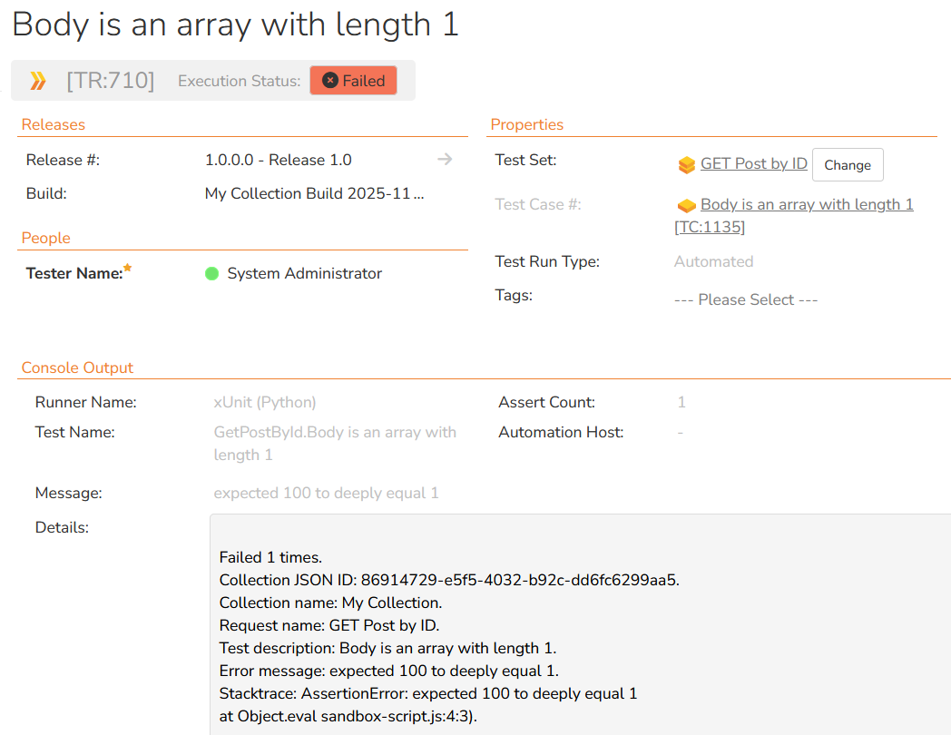Click the arrow icon beside Release 1.0
951x735 pixels.
point(445,160)
